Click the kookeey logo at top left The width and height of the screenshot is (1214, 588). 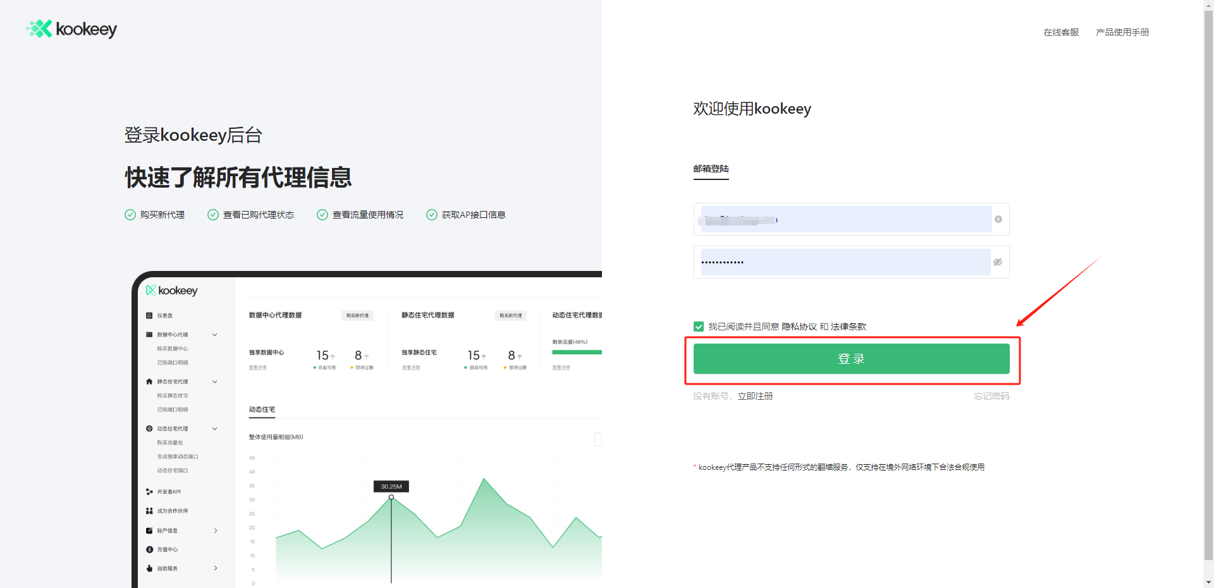71,28
